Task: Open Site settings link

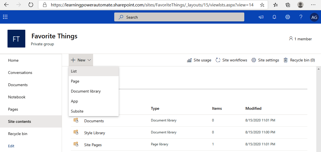Action: click(x=265, y=60)
